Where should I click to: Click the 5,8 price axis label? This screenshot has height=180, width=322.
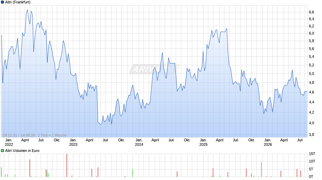coord(311,41)
